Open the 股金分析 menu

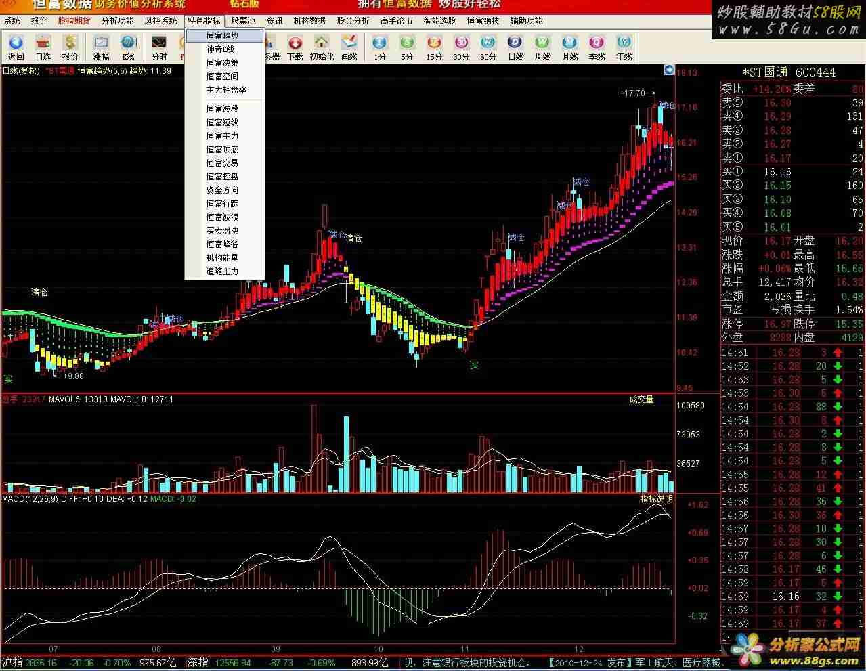(x=353, y=21)
